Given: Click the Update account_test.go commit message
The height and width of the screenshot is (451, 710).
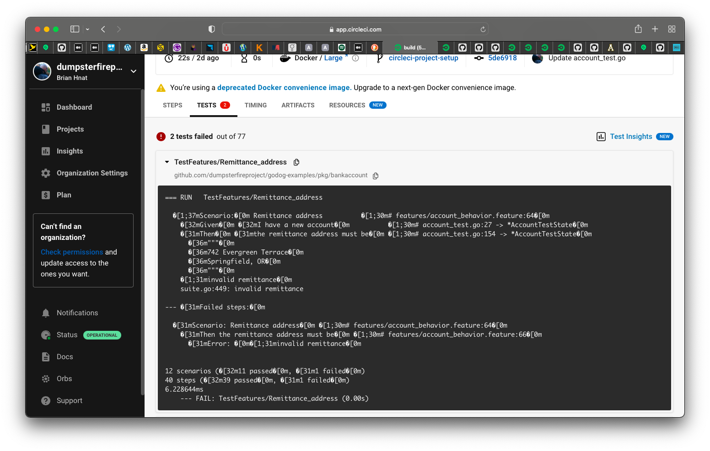Looking at the screenshot, I should tap(587, 58).
